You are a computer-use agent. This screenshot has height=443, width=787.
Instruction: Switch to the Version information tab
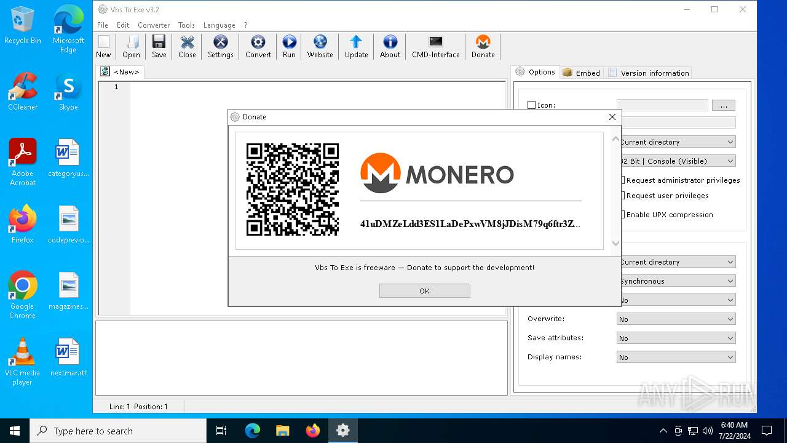(x=649, y=73)
